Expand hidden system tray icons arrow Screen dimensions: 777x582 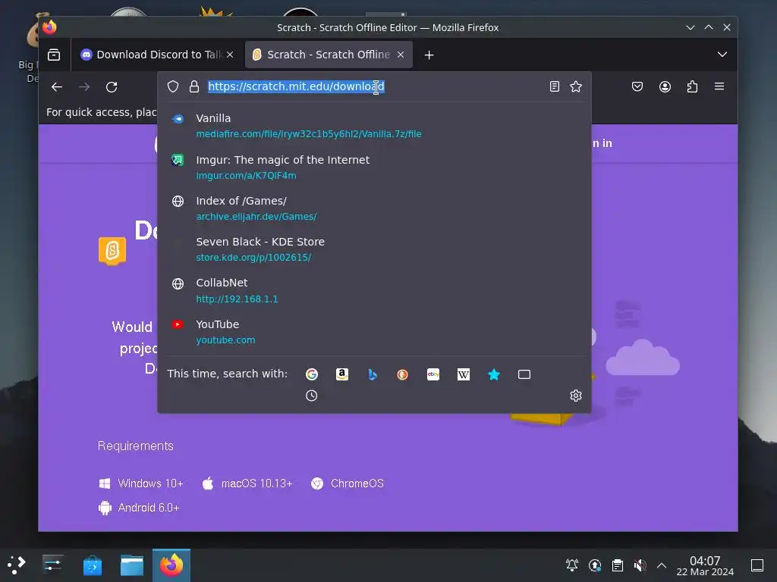(662, 565)
